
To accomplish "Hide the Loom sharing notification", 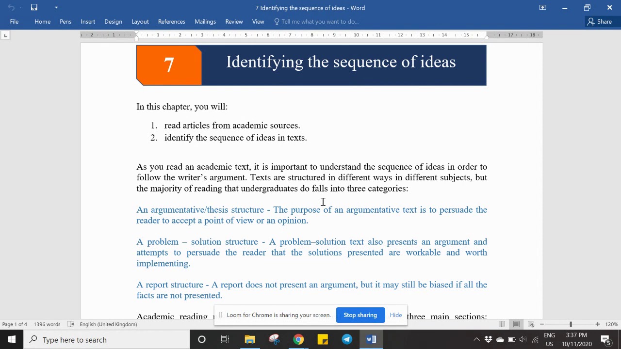I will click(x=396, y=315).
